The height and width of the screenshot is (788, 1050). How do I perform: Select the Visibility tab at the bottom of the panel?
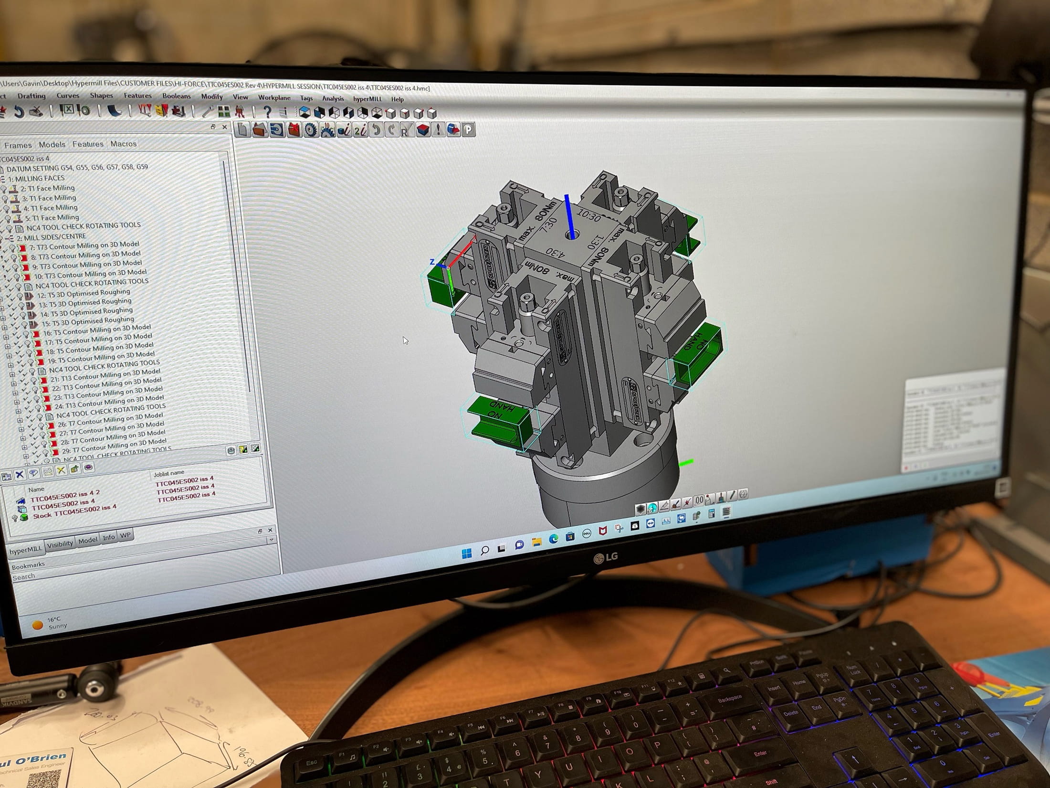coord(60,544)
